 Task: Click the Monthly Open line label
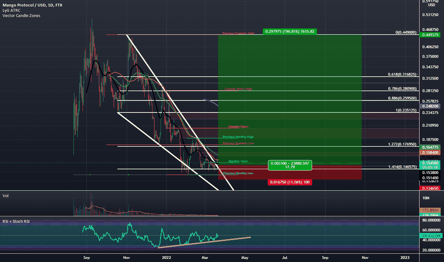238,161
